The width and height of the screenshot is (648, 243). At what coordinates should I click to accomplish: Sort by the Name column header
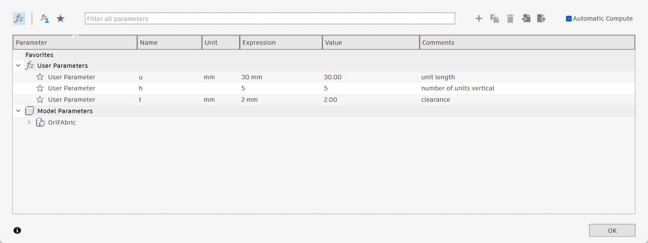169,43
